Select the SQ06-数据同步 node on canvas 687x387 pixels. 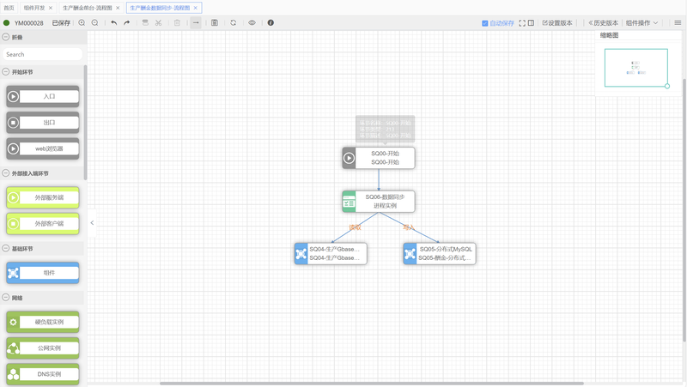click(379, 202)
